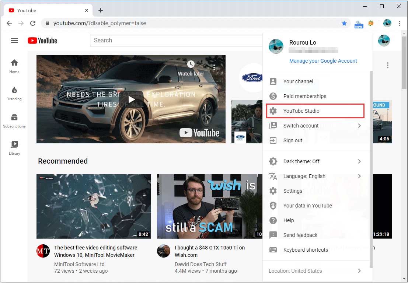Click the '4.4M views • 7 months ago' text
The width and height of the screenshot is (408, 283).
click(206, 271)
